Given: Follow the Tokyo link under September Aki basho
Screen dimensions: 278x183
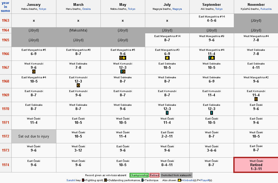Looking at the screenshot, I should [x=219, y=9].
